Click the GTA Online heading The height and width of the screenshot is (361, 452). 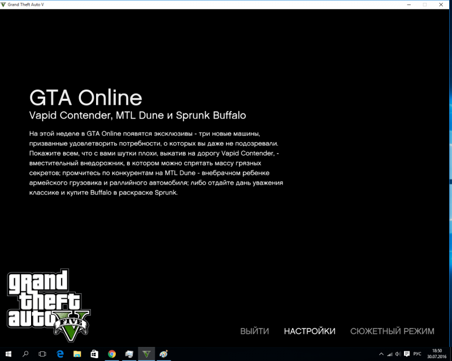86,98
